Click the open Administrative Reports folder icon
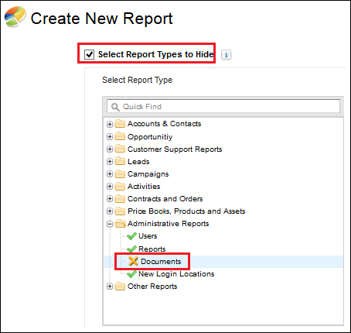 pyautogui.click(x=120, y=223)
